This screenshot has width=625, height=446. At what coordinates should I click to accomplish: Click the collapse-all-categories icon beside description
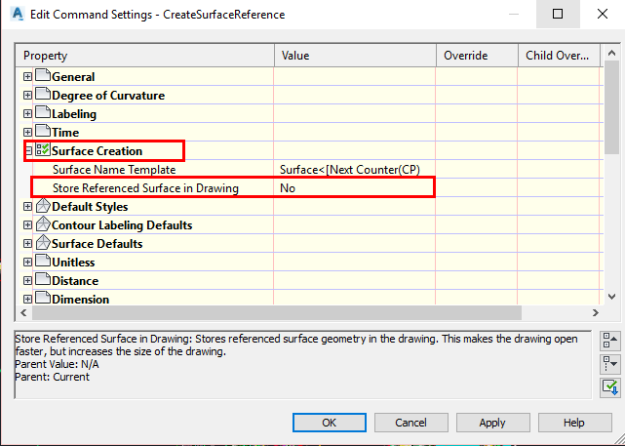click(610, 341)
